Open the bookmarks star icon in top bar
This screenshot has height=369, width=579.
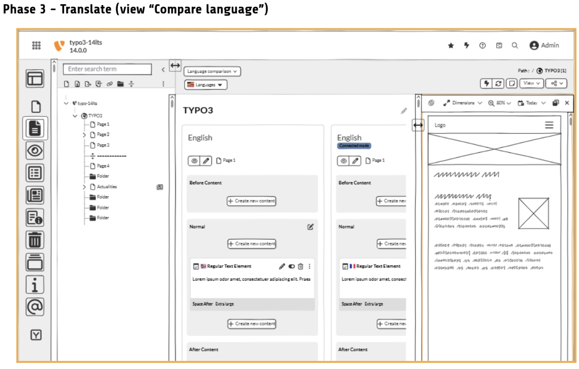[450, 46]
